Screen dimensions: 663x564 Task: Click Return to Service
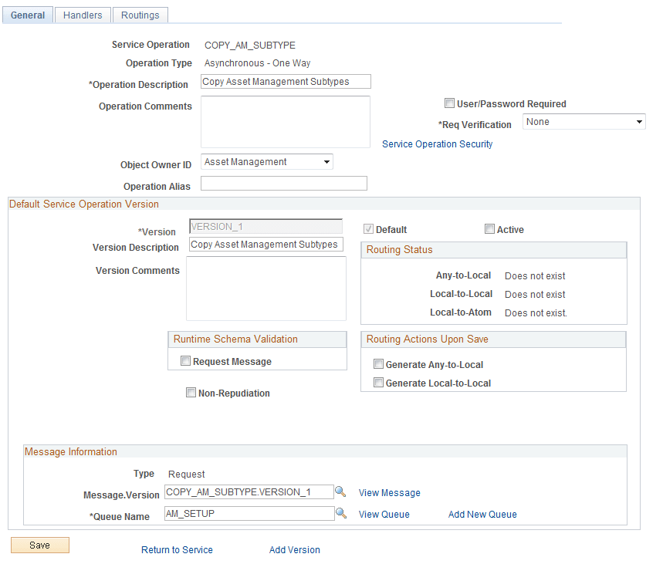[x=177, y=549]
